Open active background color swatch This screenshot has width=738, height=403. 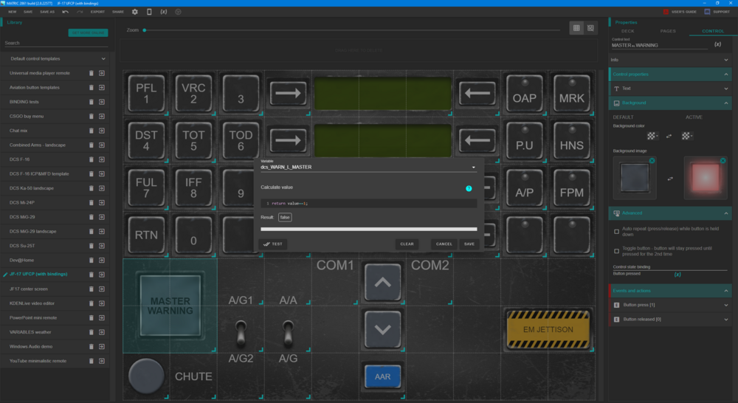[686, 136]
